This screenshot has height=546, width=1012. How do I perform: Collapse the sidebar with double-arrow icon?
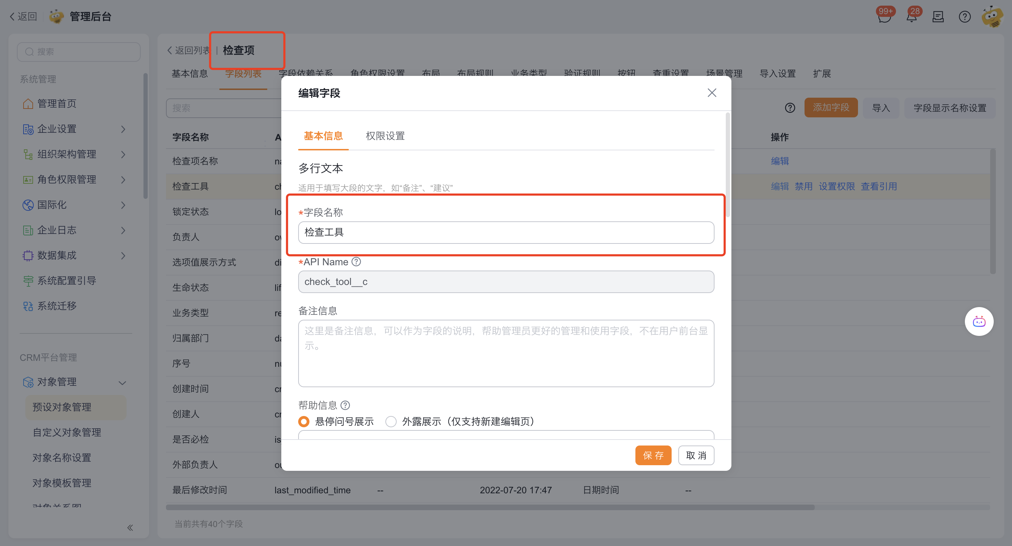130,527
